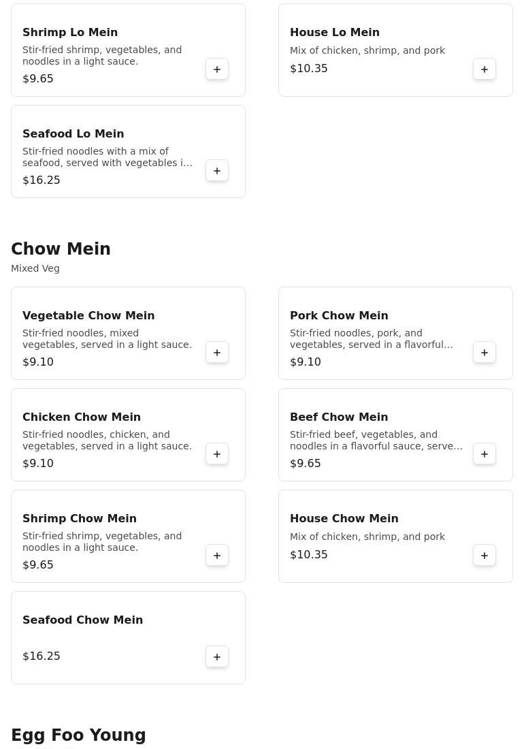Click the Chow Mein section heading
The width and height of the screenshot is (524, 749).
pos(61,249)
